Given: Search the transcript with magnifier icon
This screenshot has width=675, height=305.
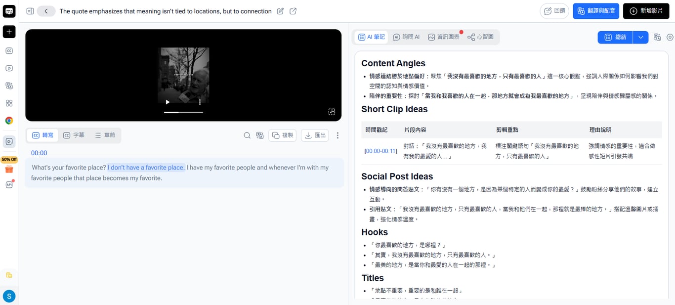Looking at the screenshot, I should coord(247,135).
